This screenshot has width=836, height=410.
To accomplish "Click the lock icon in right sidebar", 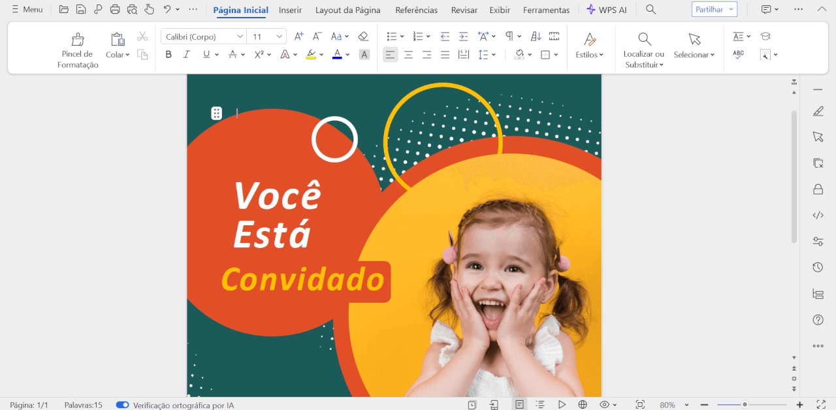I will [x=818, y=189].
